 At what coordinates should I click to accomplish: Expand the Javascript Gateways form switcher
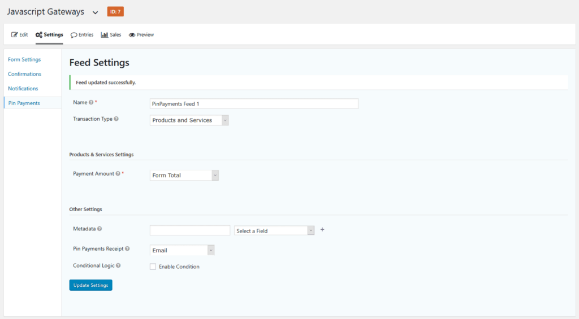pyautogui.click(x=95, y=12)
